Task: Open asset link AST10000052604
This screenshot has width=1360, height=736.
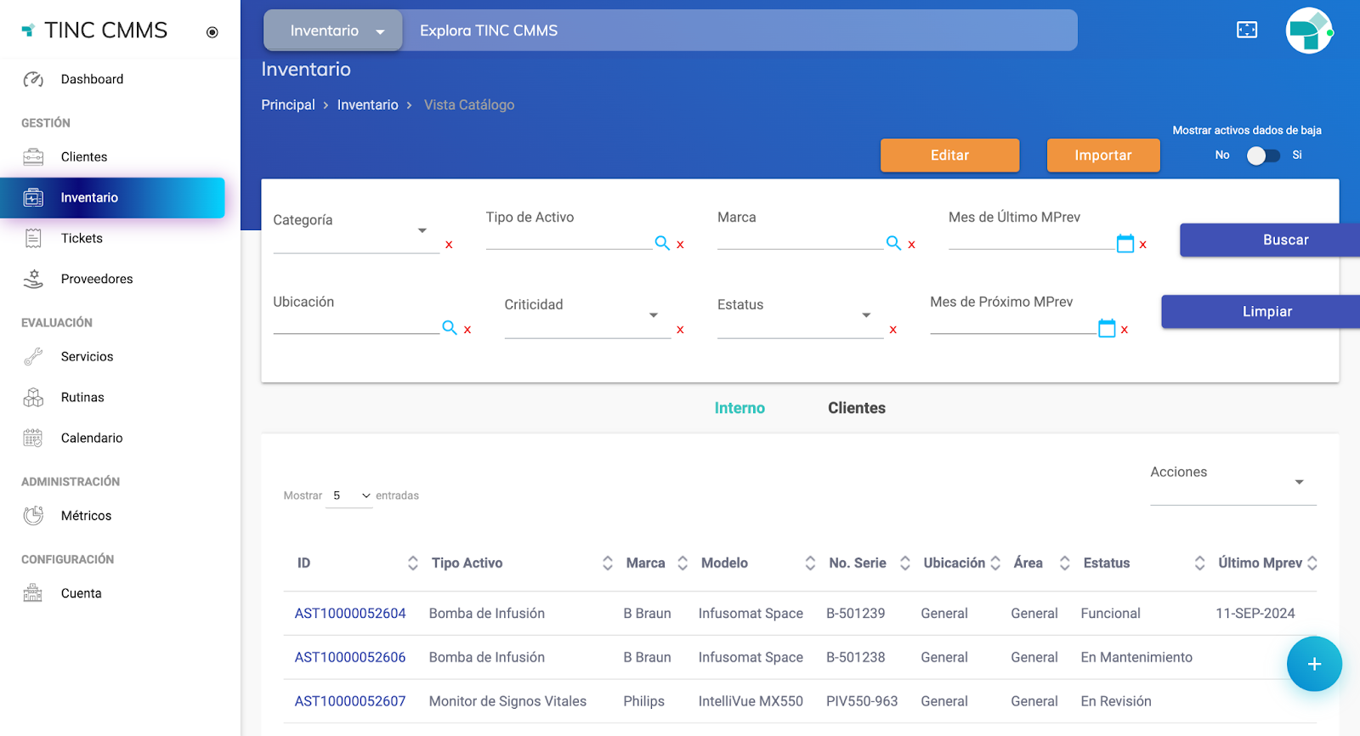Action: [350, 614]
